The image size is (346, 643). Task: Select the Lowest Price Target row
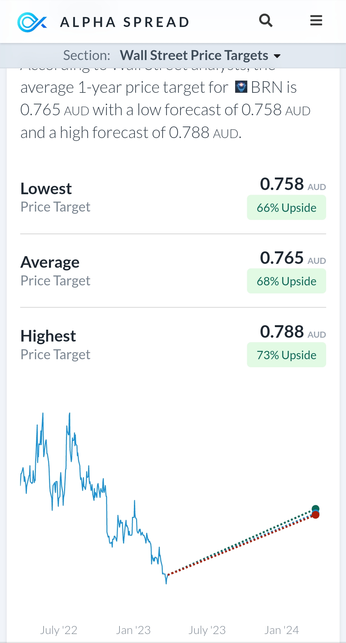pos(173,198)
